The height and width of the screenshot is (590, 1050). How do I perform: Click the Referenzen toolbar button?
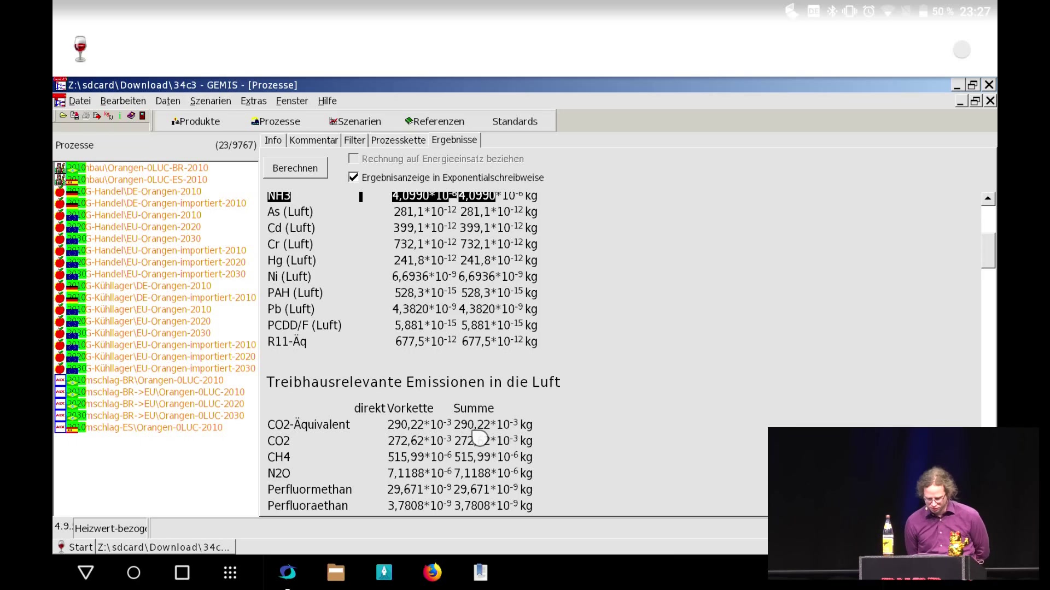435,121
